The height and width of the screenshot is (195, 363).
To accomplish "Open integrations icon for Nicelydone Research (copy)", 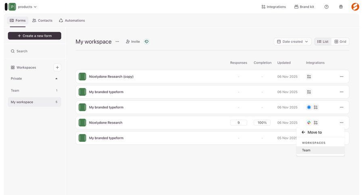I will [309, 77].
